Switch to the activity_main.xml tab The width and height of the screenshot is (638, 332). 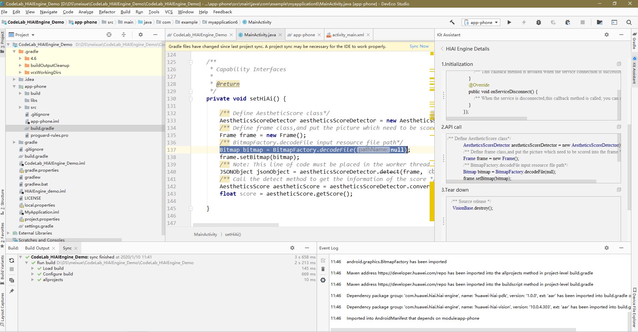348,35
